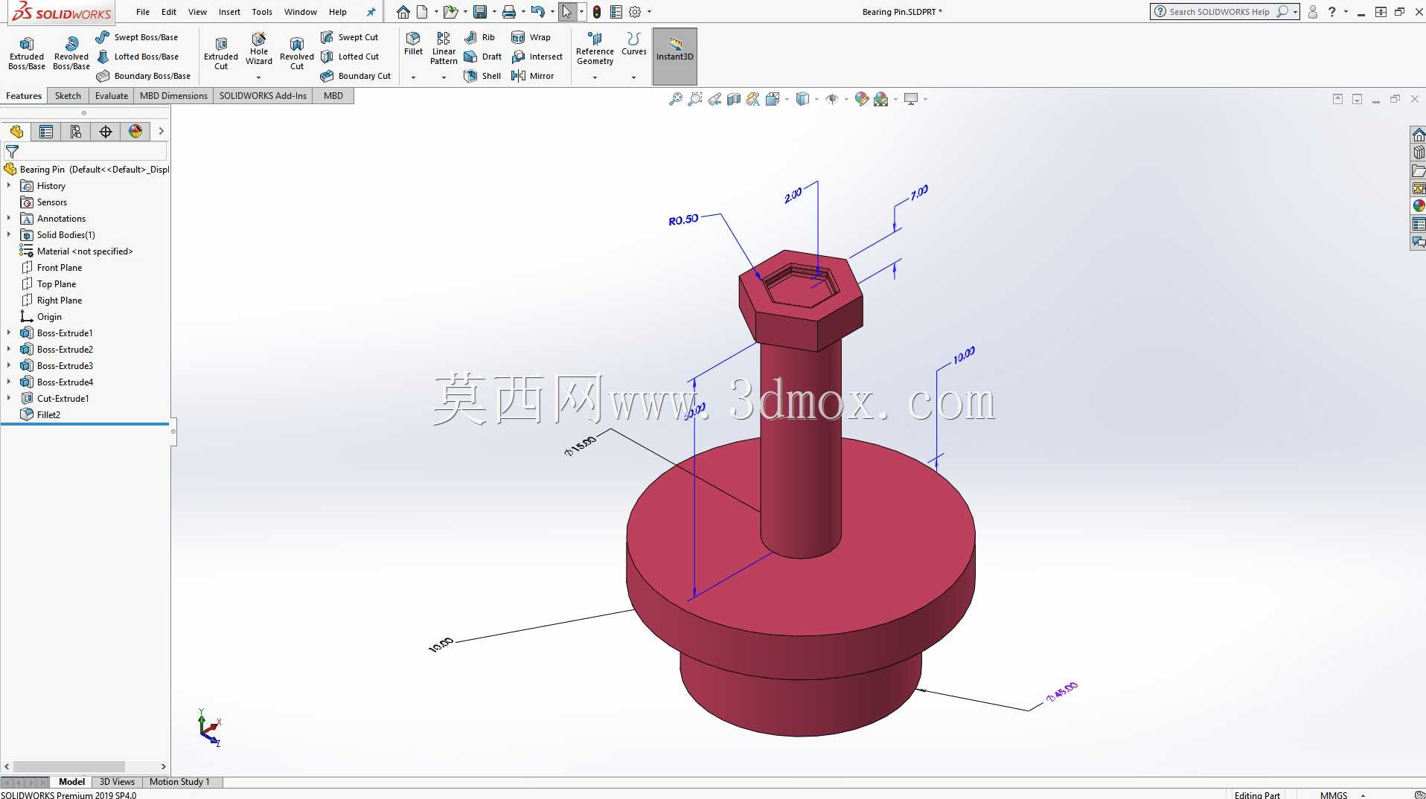This screenshot has width=1426, height=799.
Task: Switch to the MBD Dimensions tab
Action: click(x=173, y=96)
